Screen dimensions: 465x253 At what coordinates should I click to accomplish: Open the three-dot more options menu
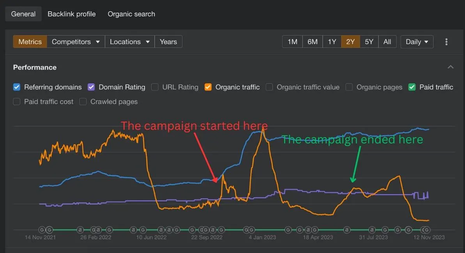point(446,42)
